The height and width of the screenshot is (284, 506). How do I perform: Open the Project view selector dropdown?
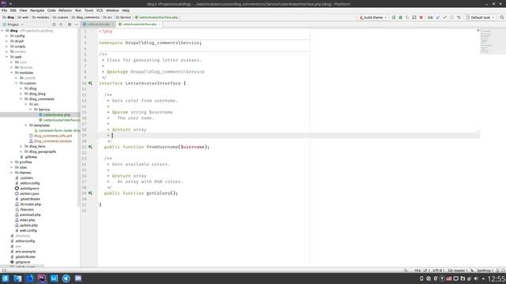pos(13,24)
